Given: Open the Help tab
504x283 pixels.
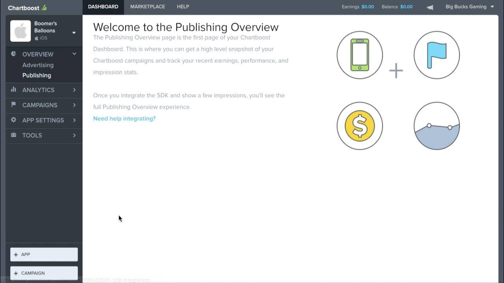Looking at the screenshot, I should (x=183, y=7).
